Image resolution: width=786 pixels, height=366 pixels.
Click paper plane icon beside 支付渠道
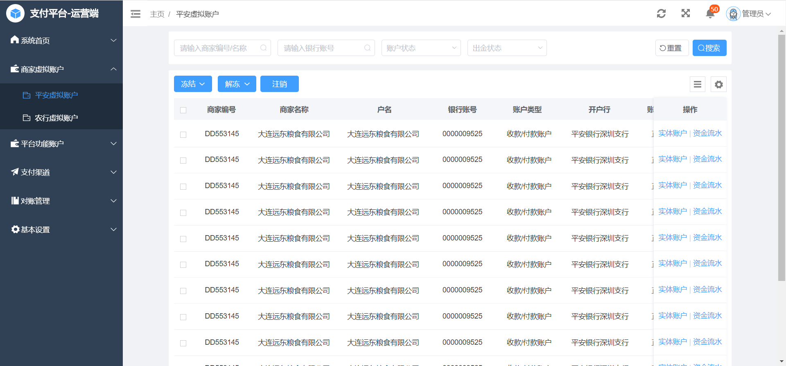(x=15, y=172)
